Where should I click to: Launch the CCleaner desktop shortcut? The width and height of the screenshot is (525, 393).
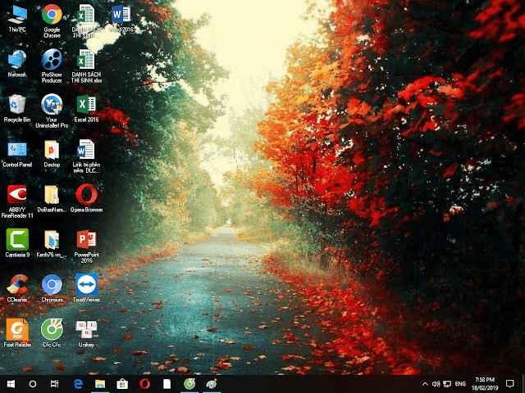16,285
